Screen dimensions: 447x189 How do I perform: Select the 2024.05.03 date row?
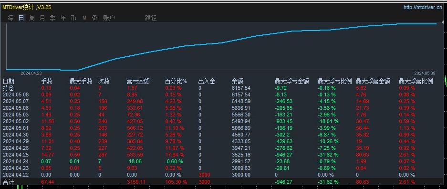click(x=16, y=115)
